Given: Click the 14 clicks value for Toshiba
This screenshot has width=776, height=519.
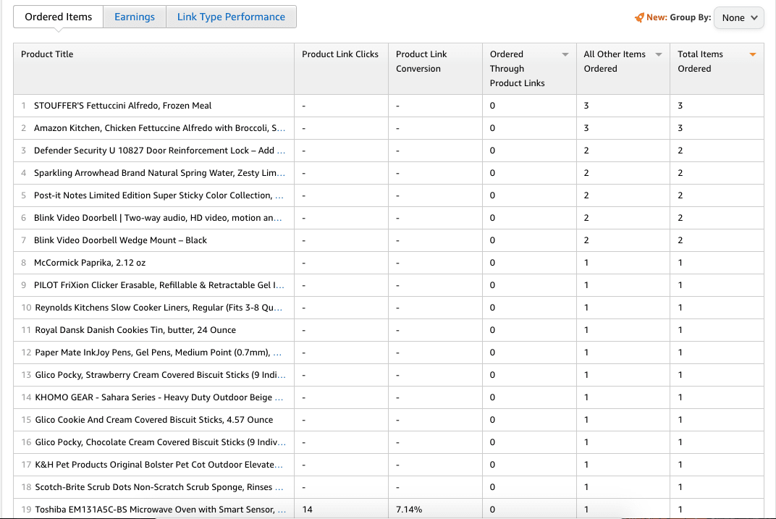Looking at the screenshot, I should coord(307,509).
